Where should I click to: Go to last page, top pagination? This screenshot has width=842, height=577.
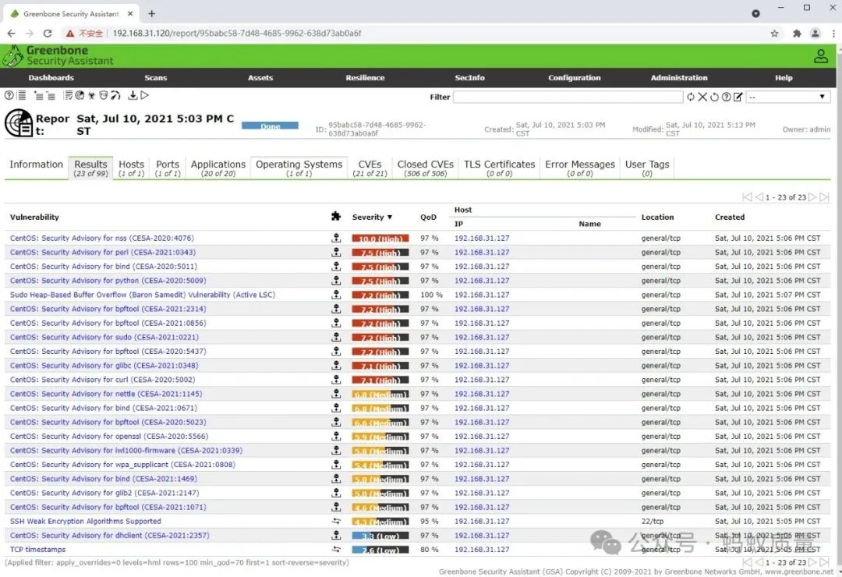coord(824,197)
